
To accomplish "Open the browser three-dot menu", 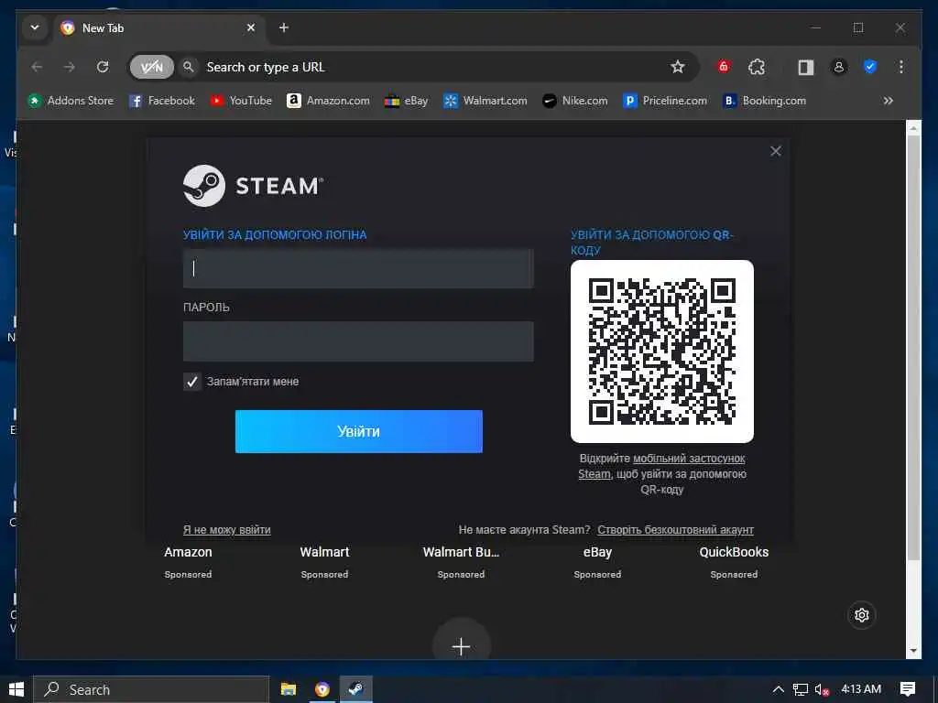I will click(901, 67).
